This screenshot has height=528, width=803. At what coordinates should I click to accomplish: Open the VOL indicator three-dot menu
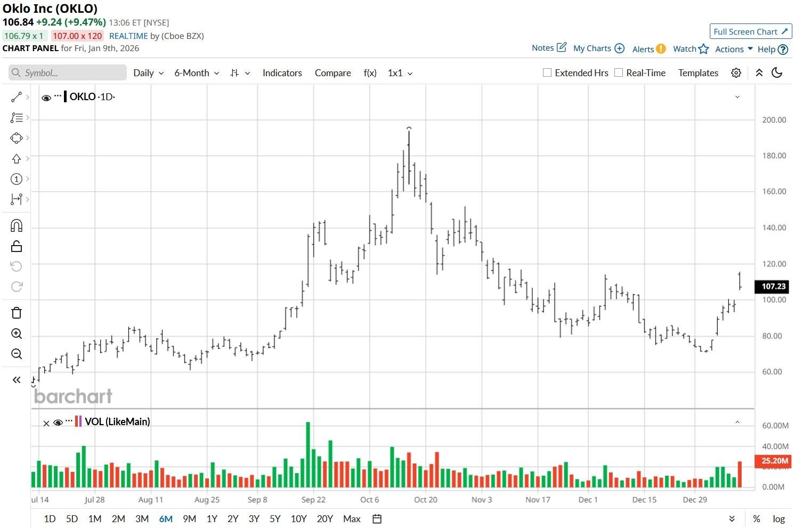[x=69, y=421]
